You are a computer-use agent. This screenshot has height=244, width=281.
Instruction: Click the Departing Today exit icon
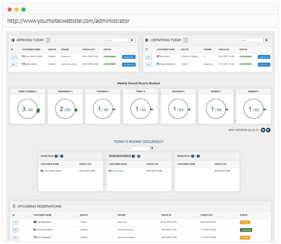147,40
